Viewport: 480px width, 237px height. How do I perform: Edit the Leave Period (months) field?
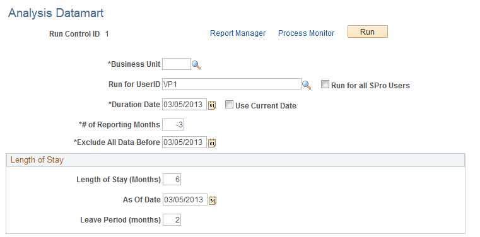pos(172,220)
